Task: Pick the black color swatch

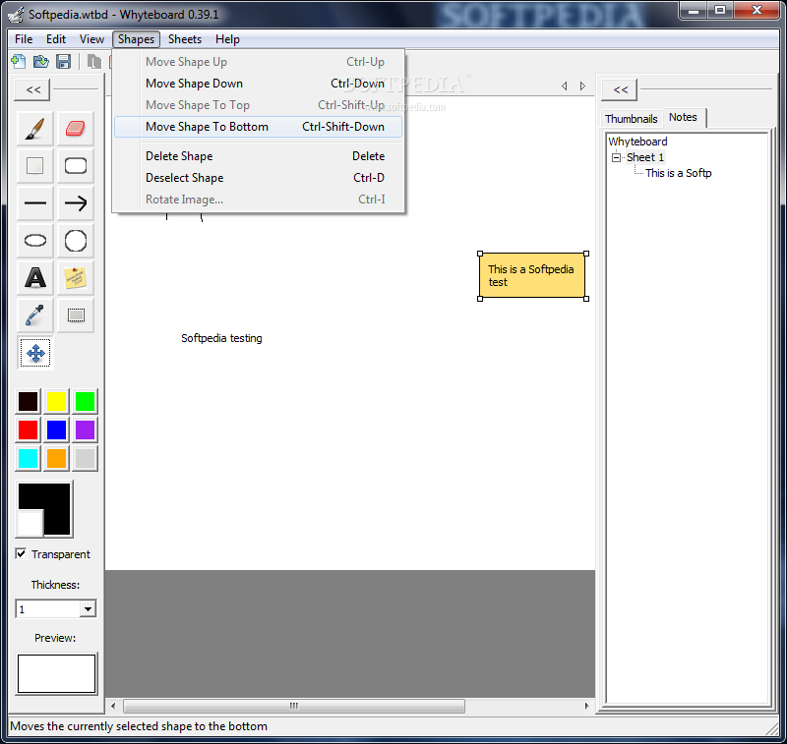Action: point(29,402)
